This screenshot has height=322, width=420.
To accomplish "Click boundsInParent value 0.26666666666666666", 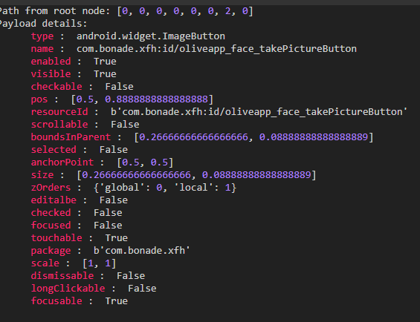I will [x=194, y=137].
